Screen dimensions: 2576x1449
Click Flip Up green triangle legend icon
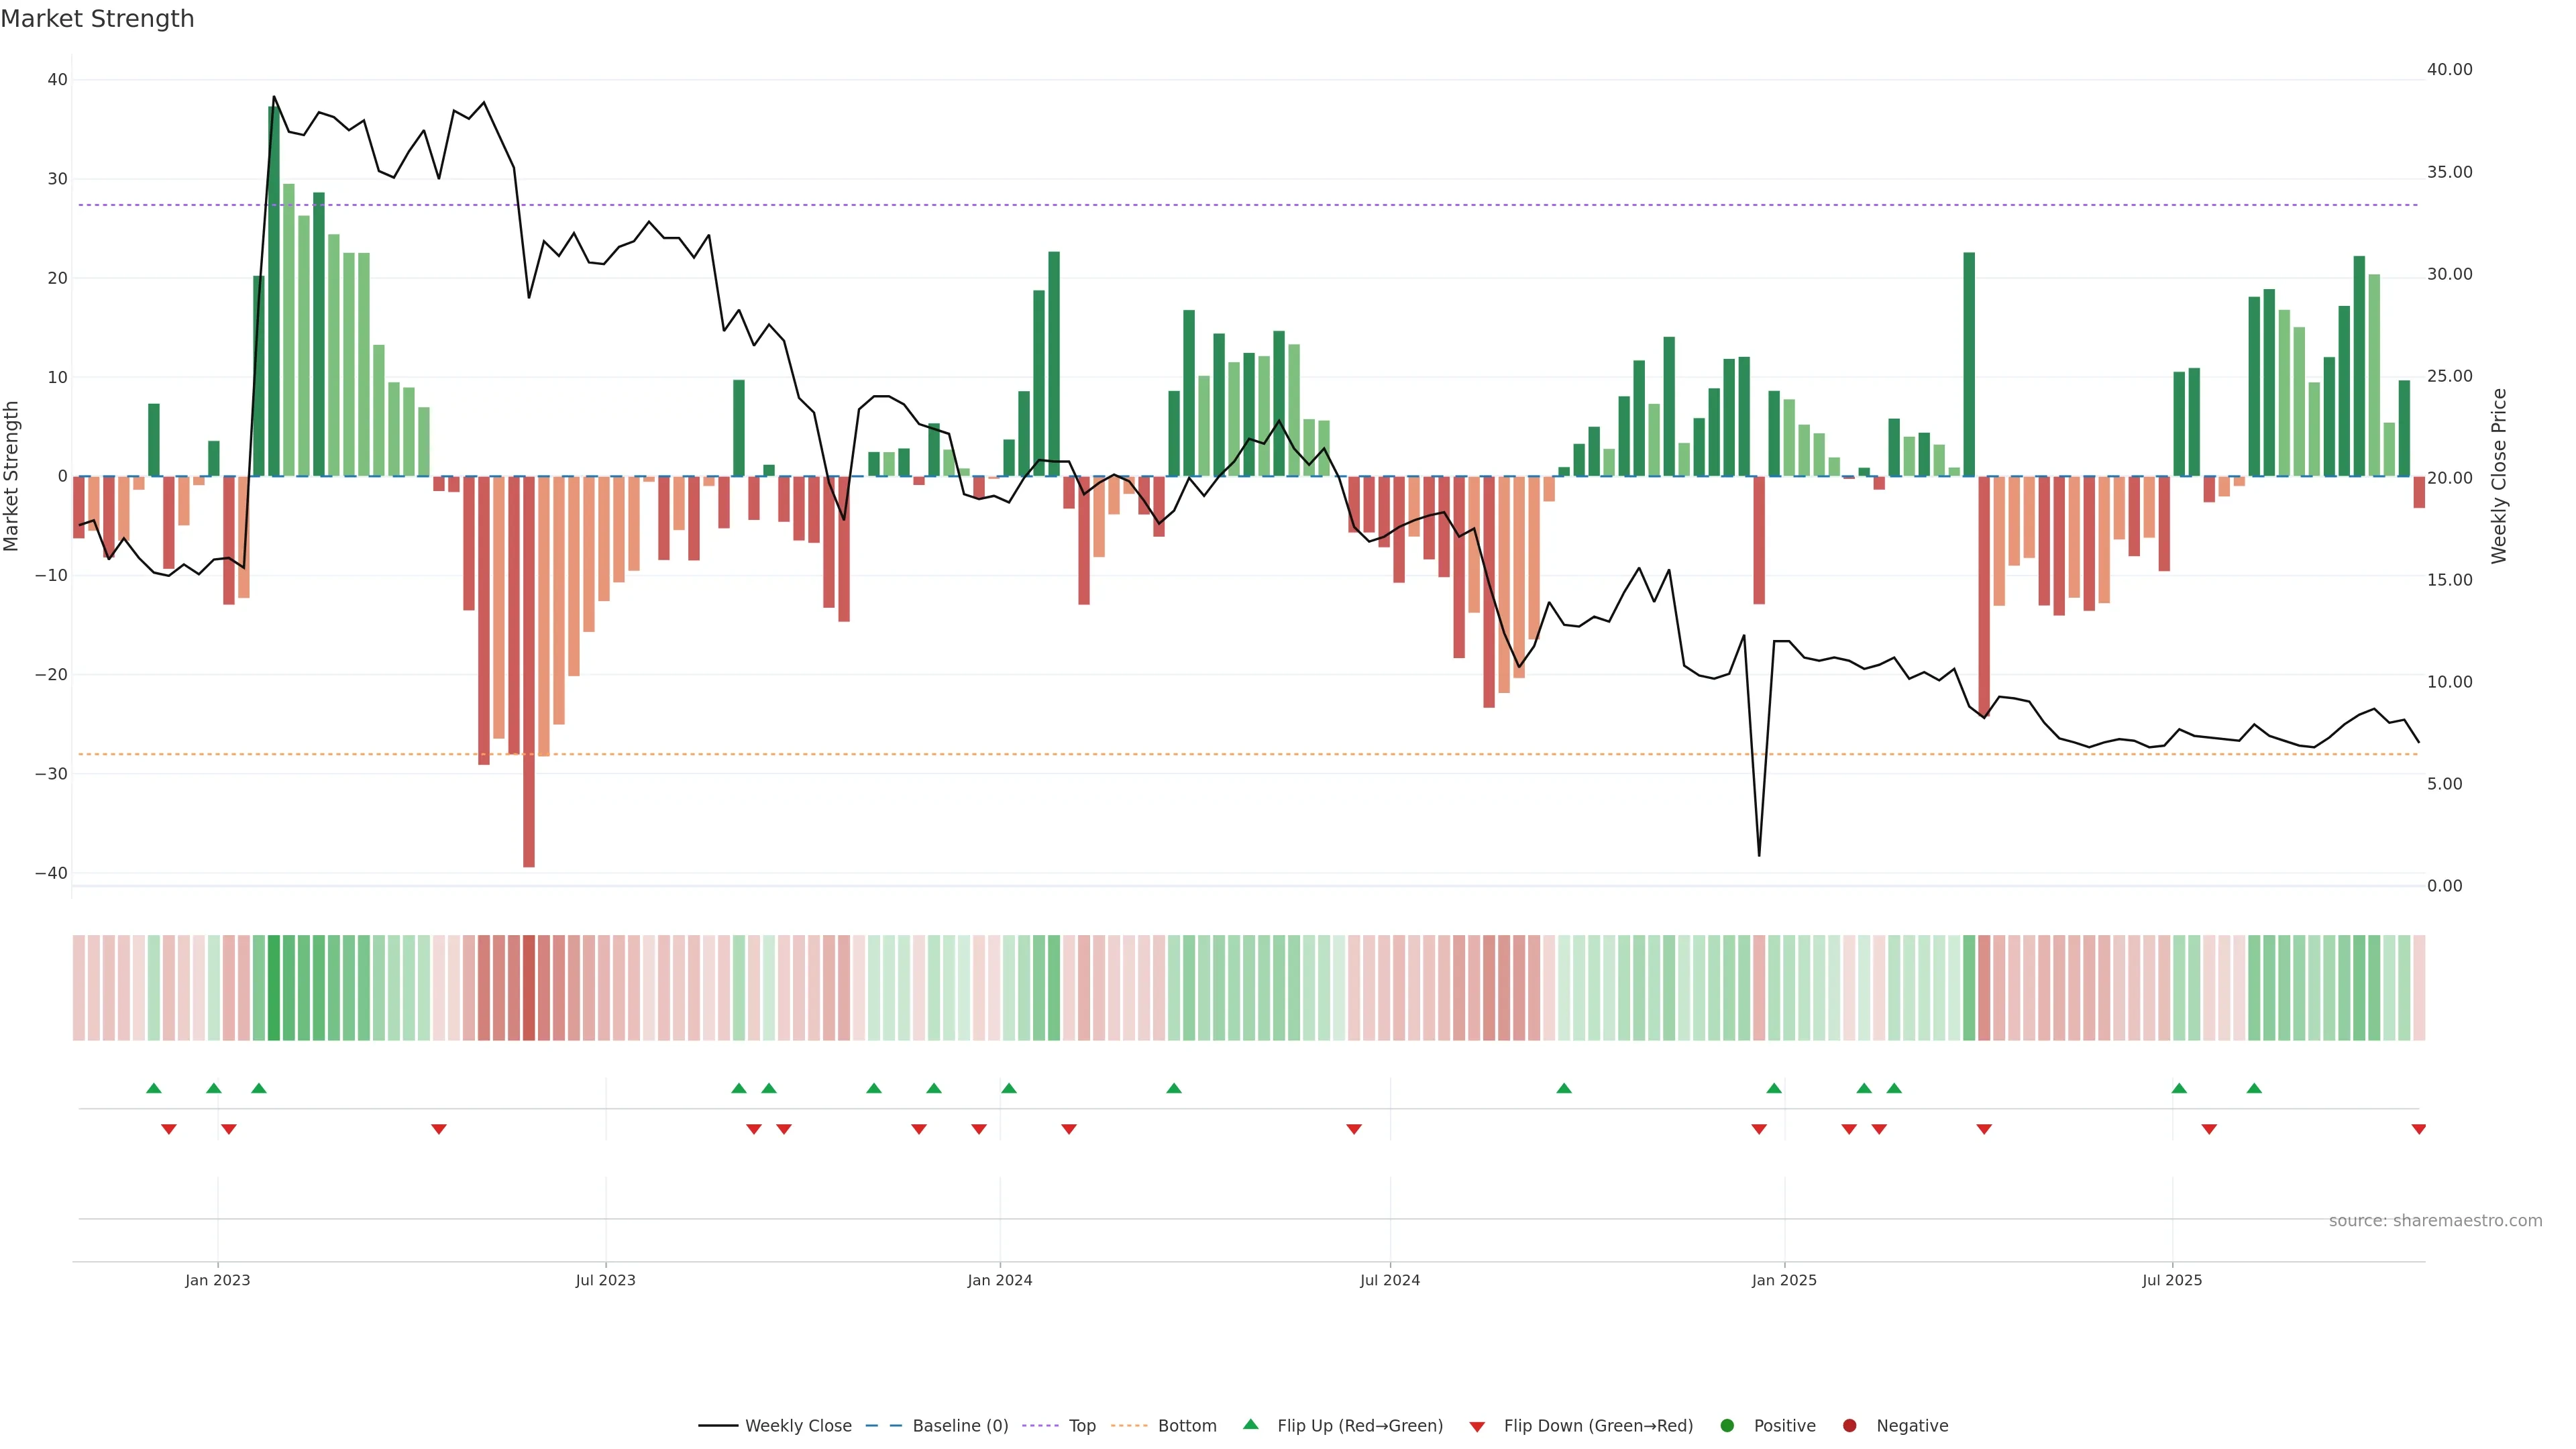tap(1250, 1425)
